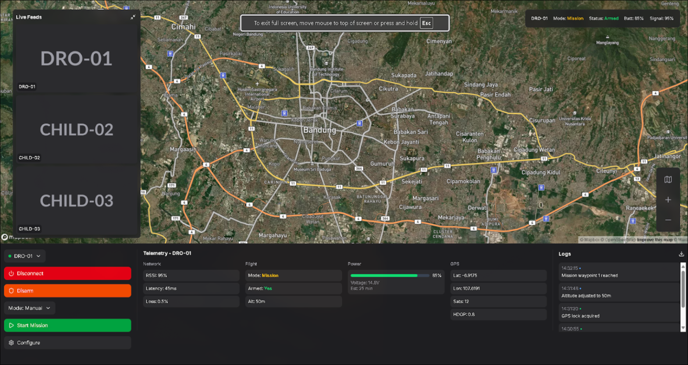
Task: Start the mission with the green button
Action: click(x=67, y=325)
